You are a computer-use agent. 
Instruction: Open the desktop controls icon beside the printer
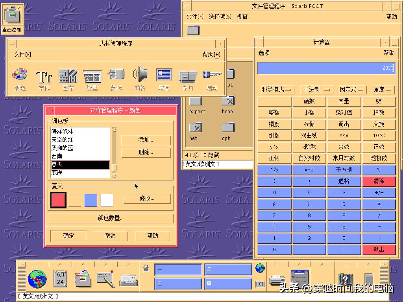tap(299, 278)
